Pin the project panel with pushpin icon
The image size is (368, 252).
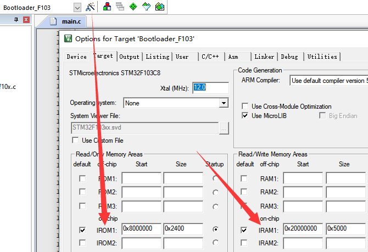tap(16, 20)
